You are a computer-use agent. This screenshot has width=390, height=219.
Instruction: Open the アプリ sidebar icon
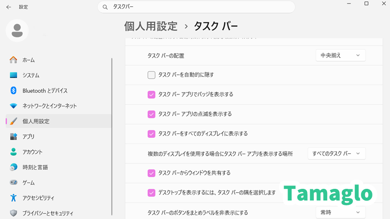[x=14, y=136]
